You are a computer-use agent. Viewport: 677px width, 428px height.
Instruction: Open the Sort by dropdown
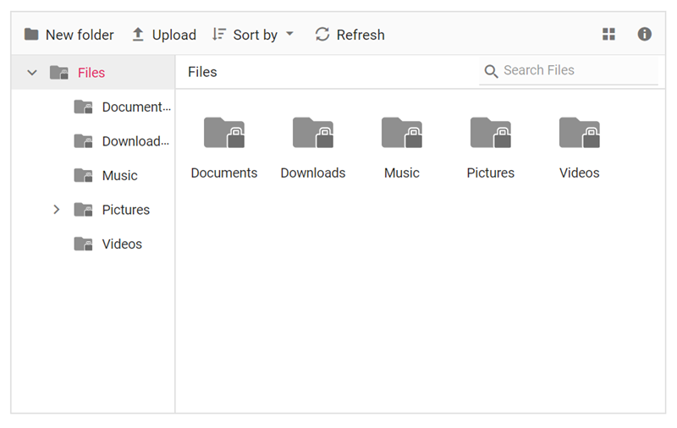click(253, 35)
